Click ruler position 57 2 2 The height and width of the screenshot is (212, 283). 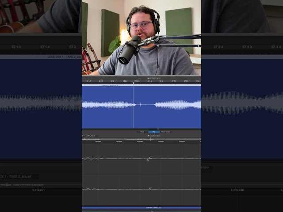[125, 81]
